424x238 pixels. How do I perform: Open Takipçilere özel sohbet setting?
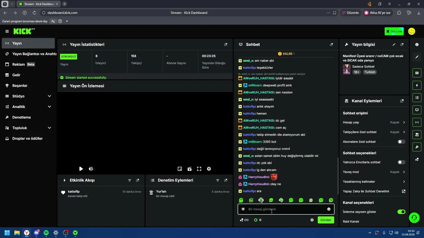click(x=374, y=132)
